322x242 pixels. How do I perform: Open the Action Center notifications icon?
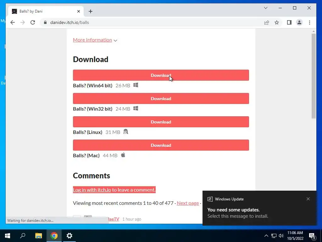312,236
